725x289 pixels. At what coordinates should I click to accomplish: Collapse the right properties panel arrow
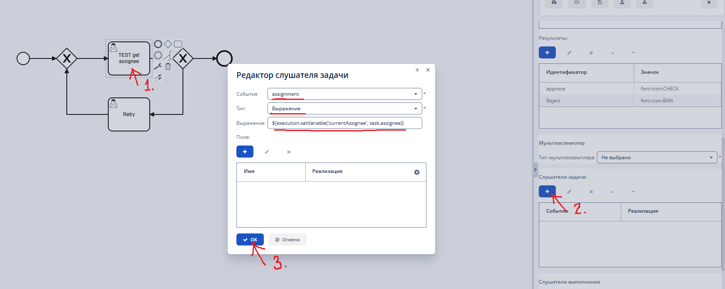click(535, 170)
